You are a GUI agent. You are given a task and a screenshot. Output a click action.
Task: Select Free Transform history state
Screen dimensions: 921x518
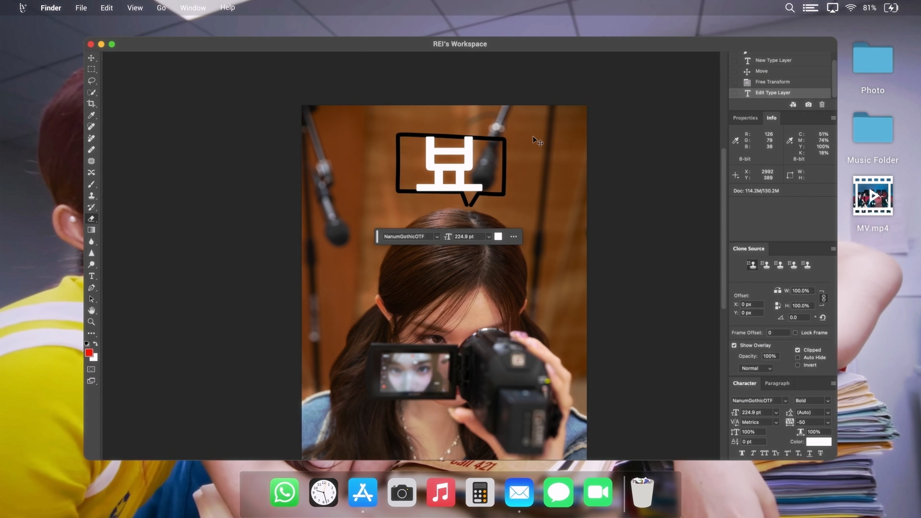point(780,82)
